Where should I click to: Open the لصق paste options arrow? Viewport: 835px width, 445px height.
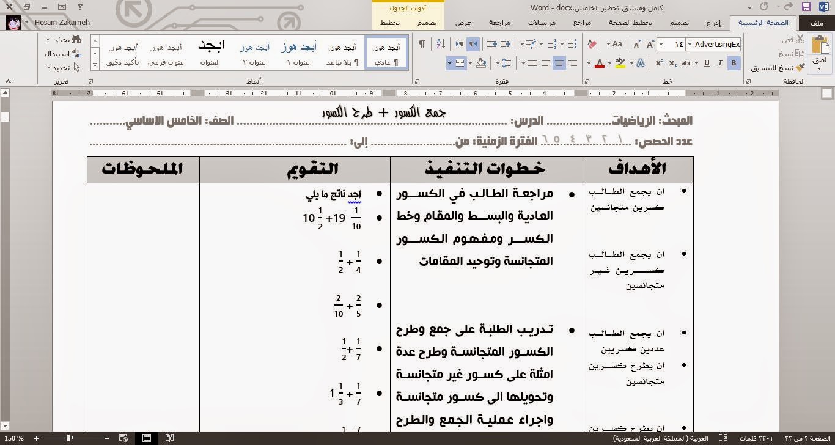pos(820,68)
